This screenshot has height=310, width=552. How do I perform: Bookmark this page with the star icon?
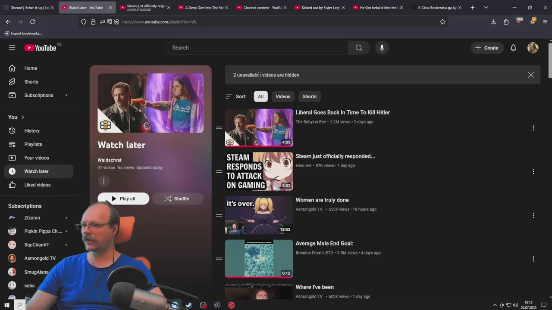point(442,22)
